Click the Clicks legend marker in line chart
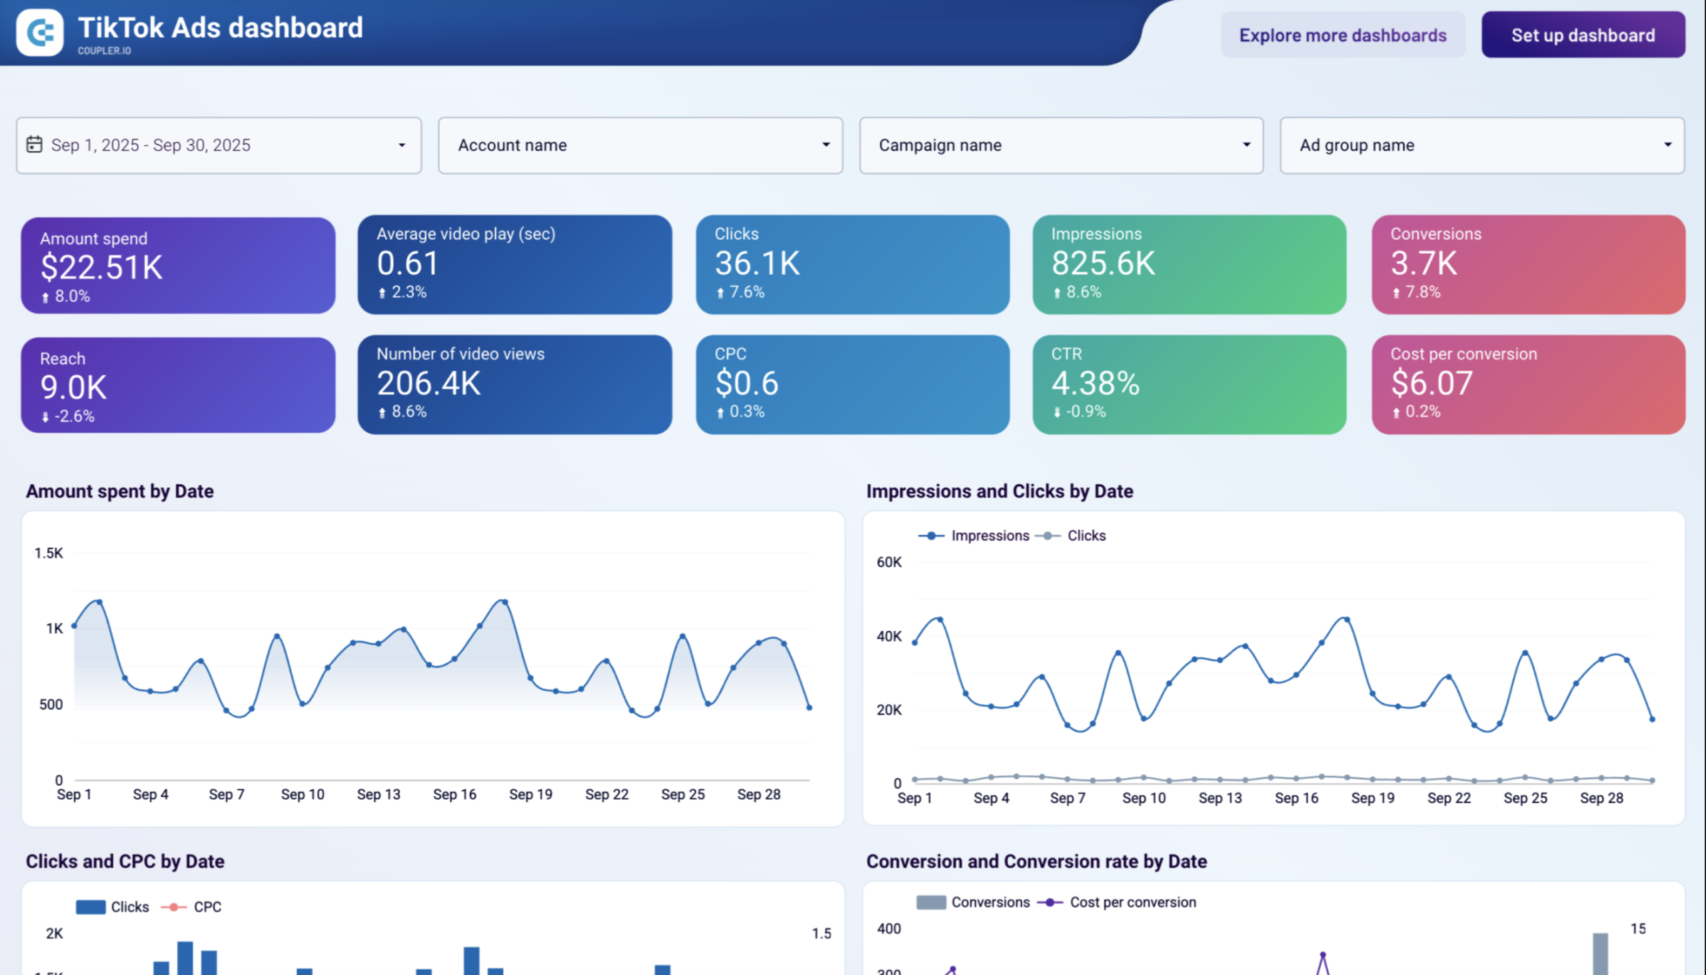 coord(1048,535)
